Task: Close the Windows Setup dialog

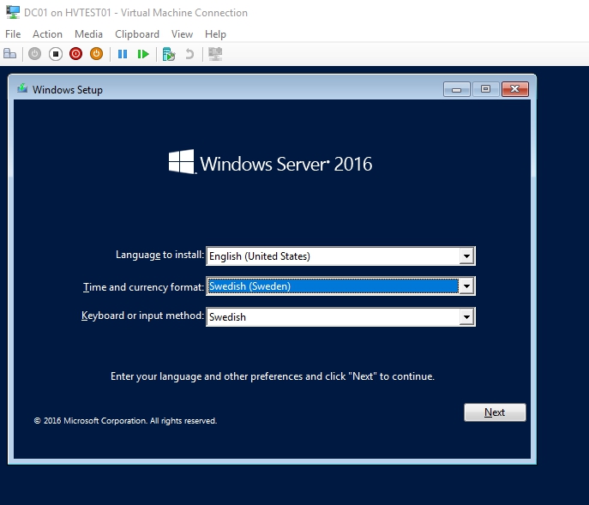Action: tap(514, 89)
